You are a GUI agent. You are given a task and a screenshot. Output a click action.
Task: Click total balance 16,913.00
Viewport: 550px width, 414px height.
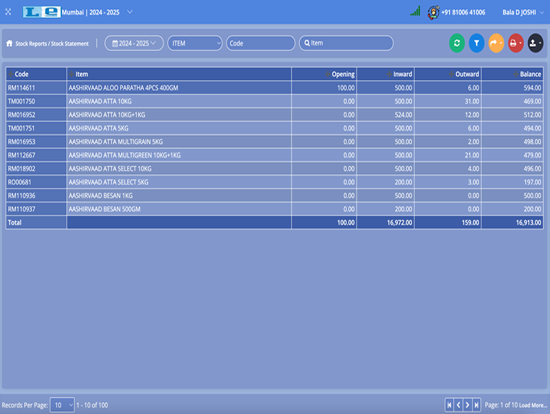tap(529, 223)
